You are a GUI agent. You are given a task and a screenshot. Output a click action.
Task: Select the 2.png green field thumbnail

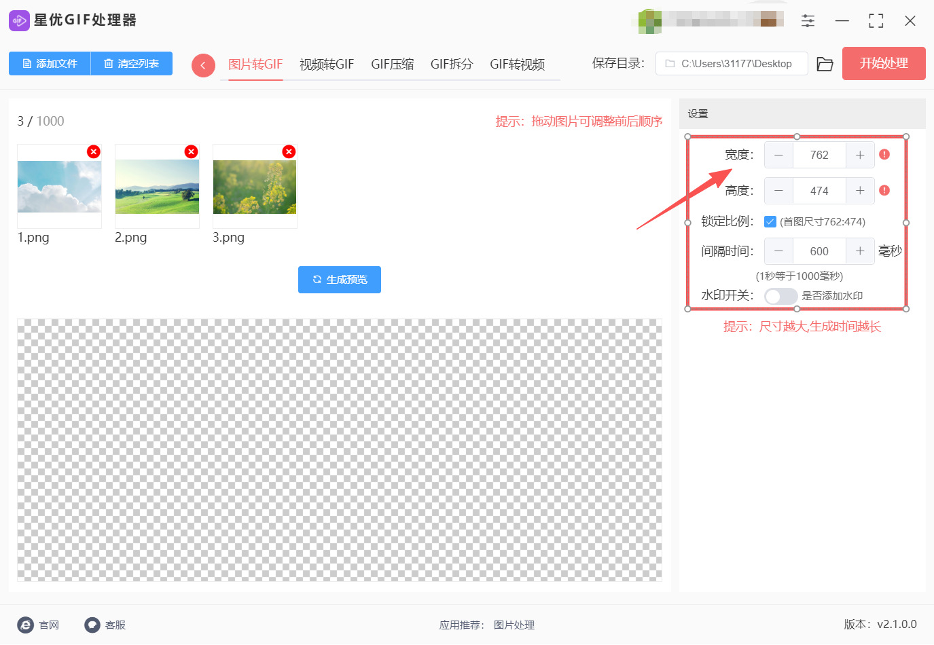click(157, 187)
